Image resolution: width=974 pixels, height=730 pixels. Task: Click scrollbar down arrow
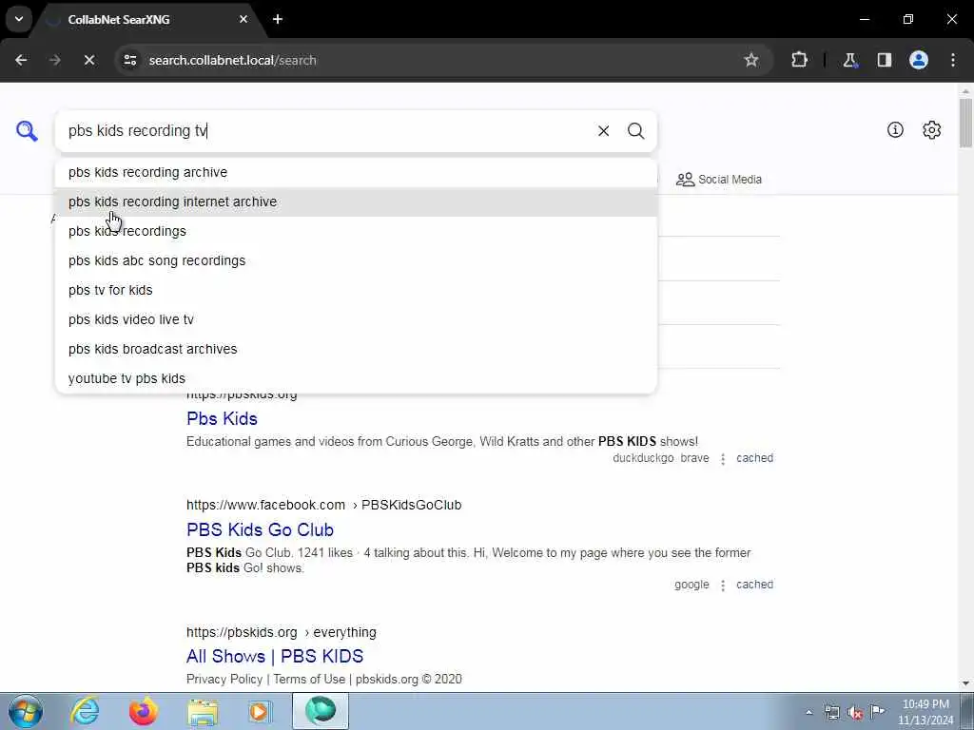pos(965,683)
